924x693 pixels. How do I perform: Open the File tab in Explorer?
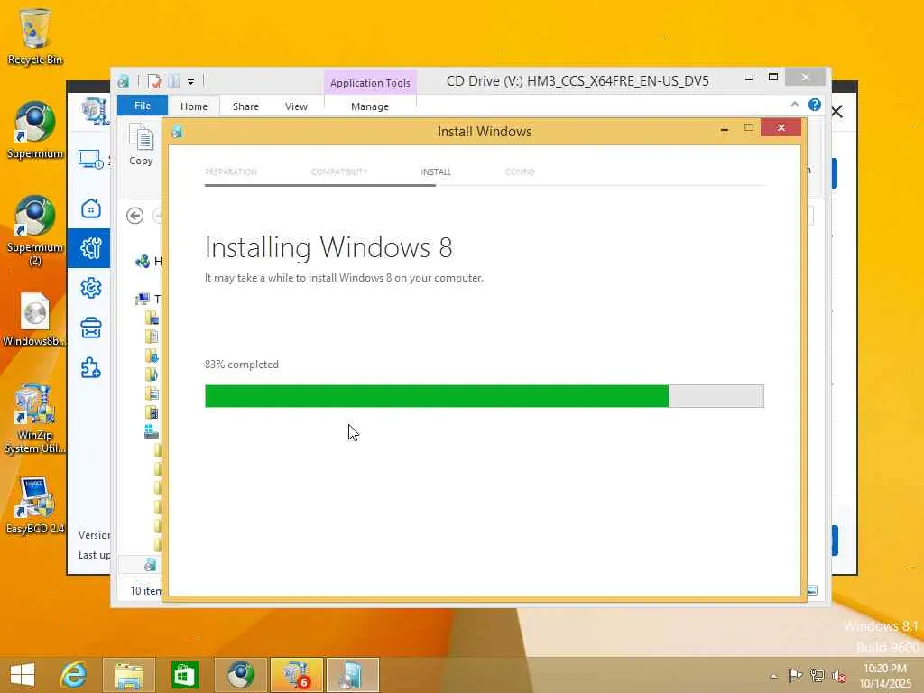(142, 106)
